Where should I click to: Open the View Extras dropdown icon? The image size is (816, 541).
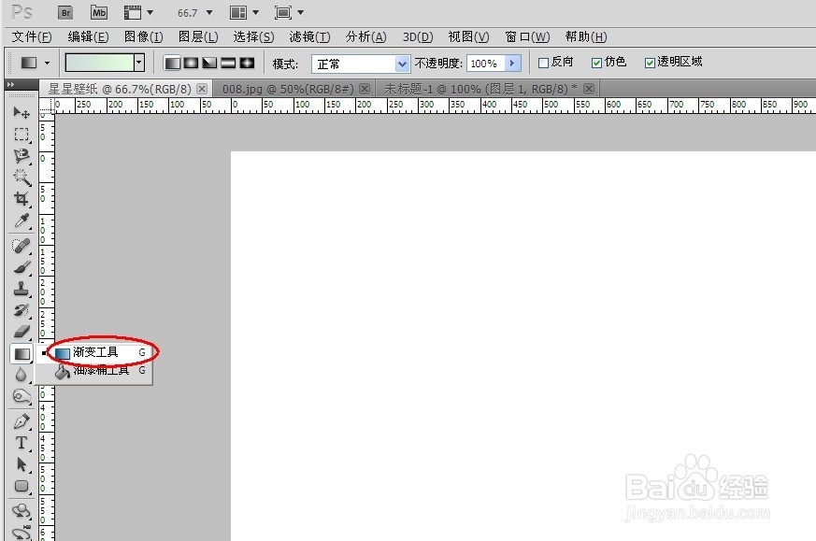[138, 12]
